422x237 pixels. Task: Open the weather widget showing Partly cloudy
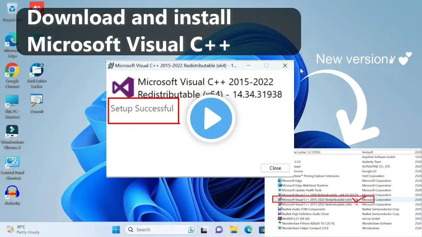(23, 229)
